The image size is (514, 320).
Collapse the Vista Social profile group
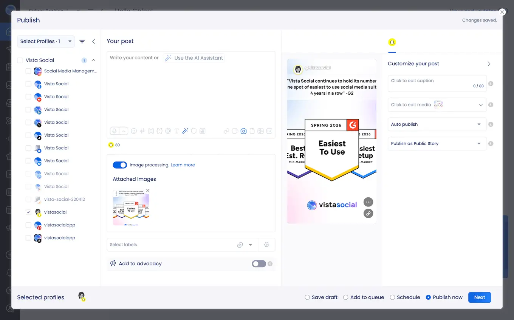point(93,60)
